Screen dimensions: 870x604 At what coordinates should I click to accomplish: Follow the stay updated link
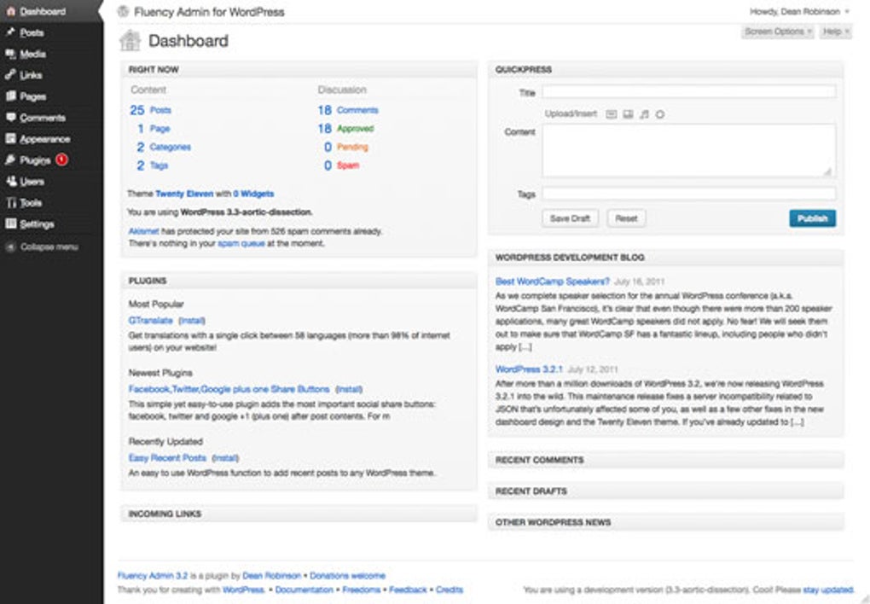[826, 589]
